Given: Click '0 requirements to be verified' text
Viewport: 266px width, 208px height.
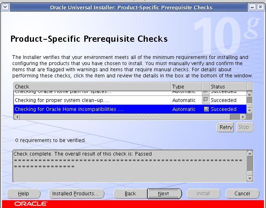Looking at the screenshot, I should click(x=50, y=140).
